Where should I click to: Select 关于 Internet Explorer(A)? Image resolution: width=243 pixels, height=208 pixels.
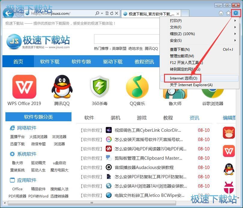(x=199, y=85)
